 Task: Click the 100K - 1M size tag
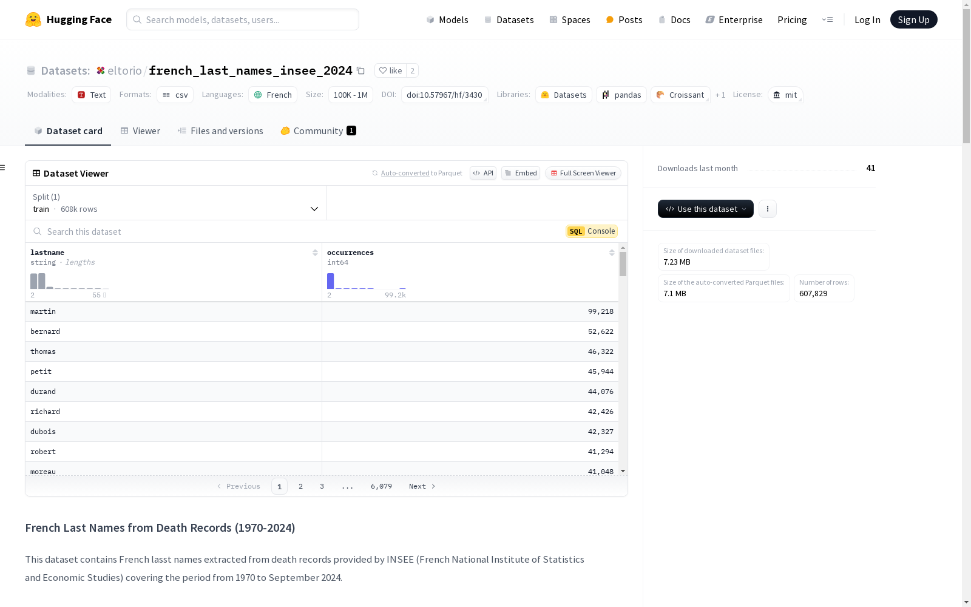(x=351, y=95)
